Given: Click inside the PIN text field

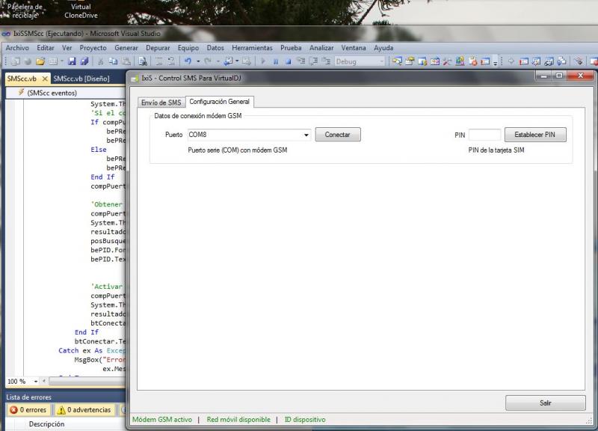Looking at the screenshot, I should pyautogui.click(x=484, y=135).
